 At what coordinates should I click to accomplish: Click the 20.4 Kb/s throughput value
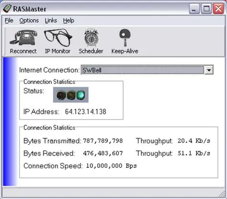click(194, 141)
